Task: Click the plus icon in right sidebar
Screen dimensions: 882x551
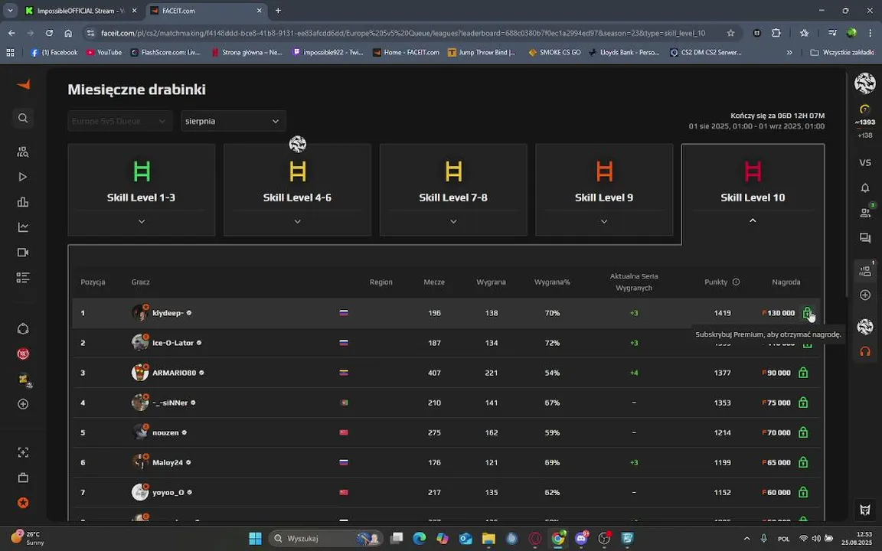Action: click(x=865, y=295)
